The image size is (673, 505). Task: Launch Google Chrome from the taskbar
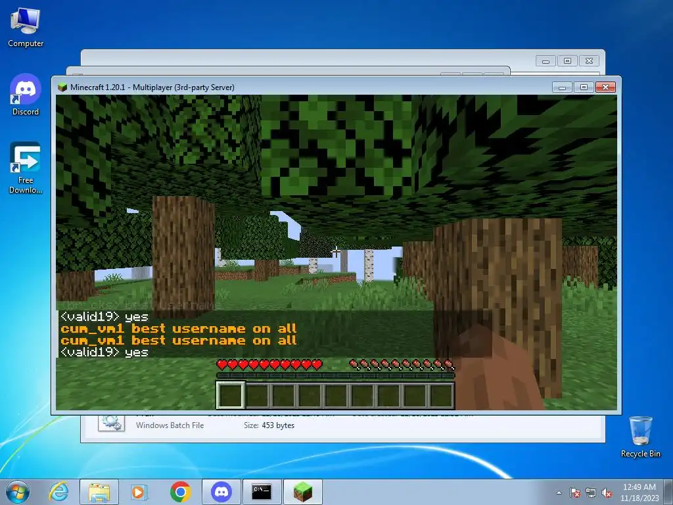(181, 492)
